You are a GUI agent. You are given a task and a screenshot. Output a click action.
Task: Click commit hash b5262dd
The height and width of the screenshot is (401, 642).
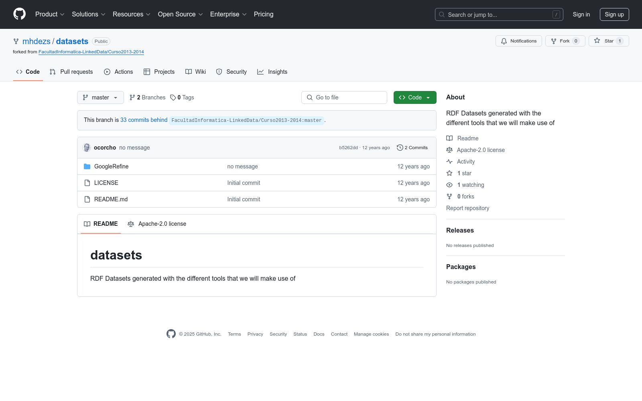pyautogui.click(x=348, y=148)
